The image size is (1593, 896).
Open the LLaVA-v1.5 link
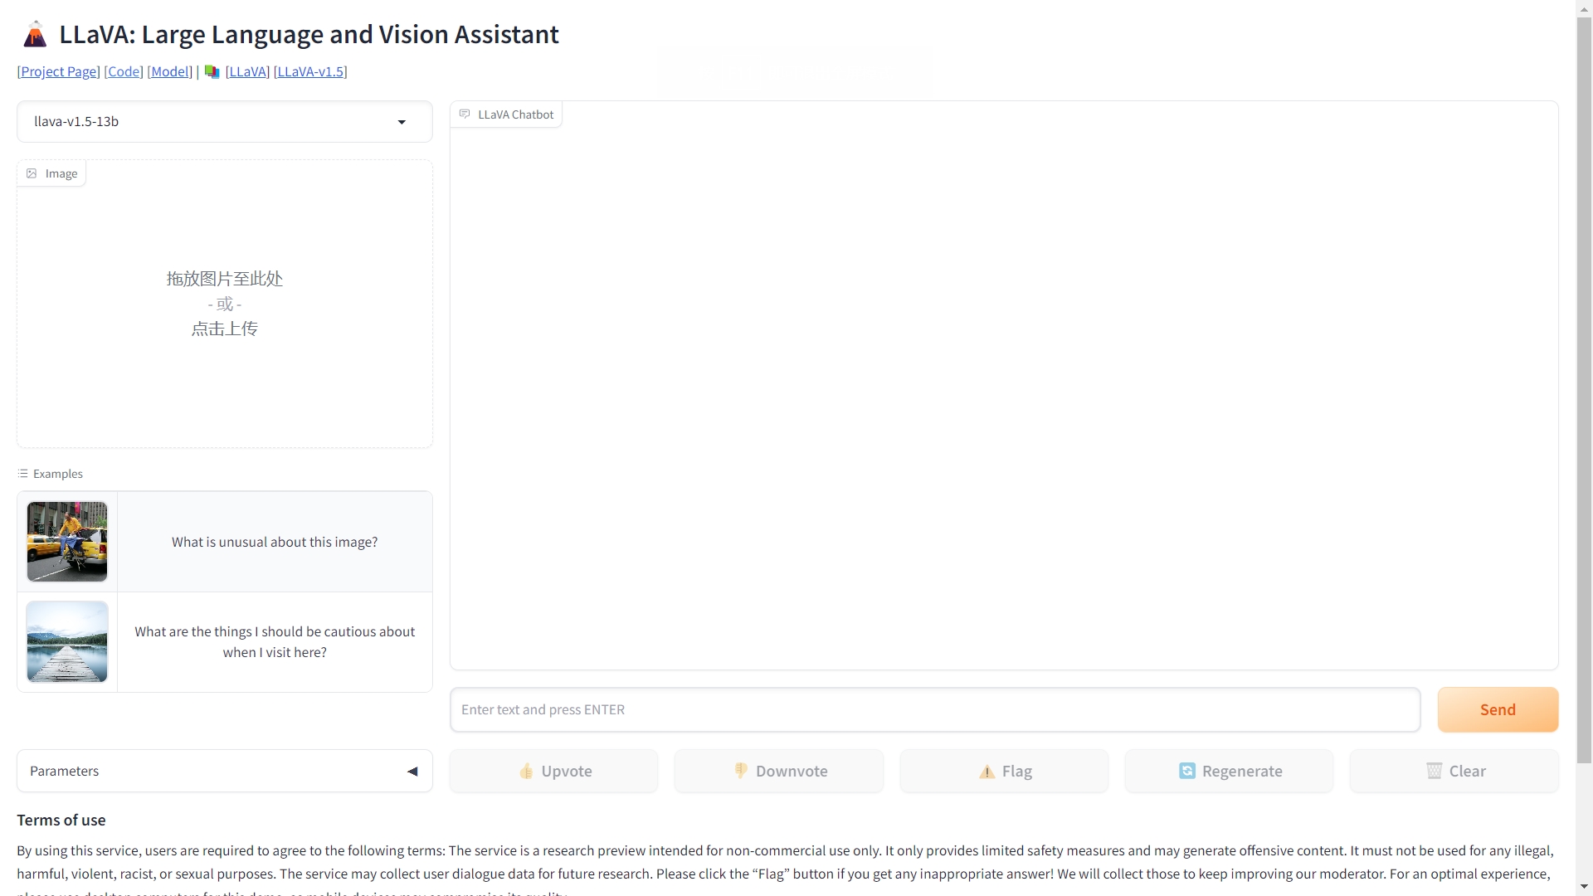tap(310, 71)
